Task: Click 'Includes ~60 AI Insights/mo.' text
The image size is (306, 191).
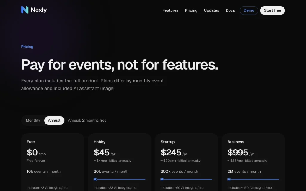Action: (182, 188)
